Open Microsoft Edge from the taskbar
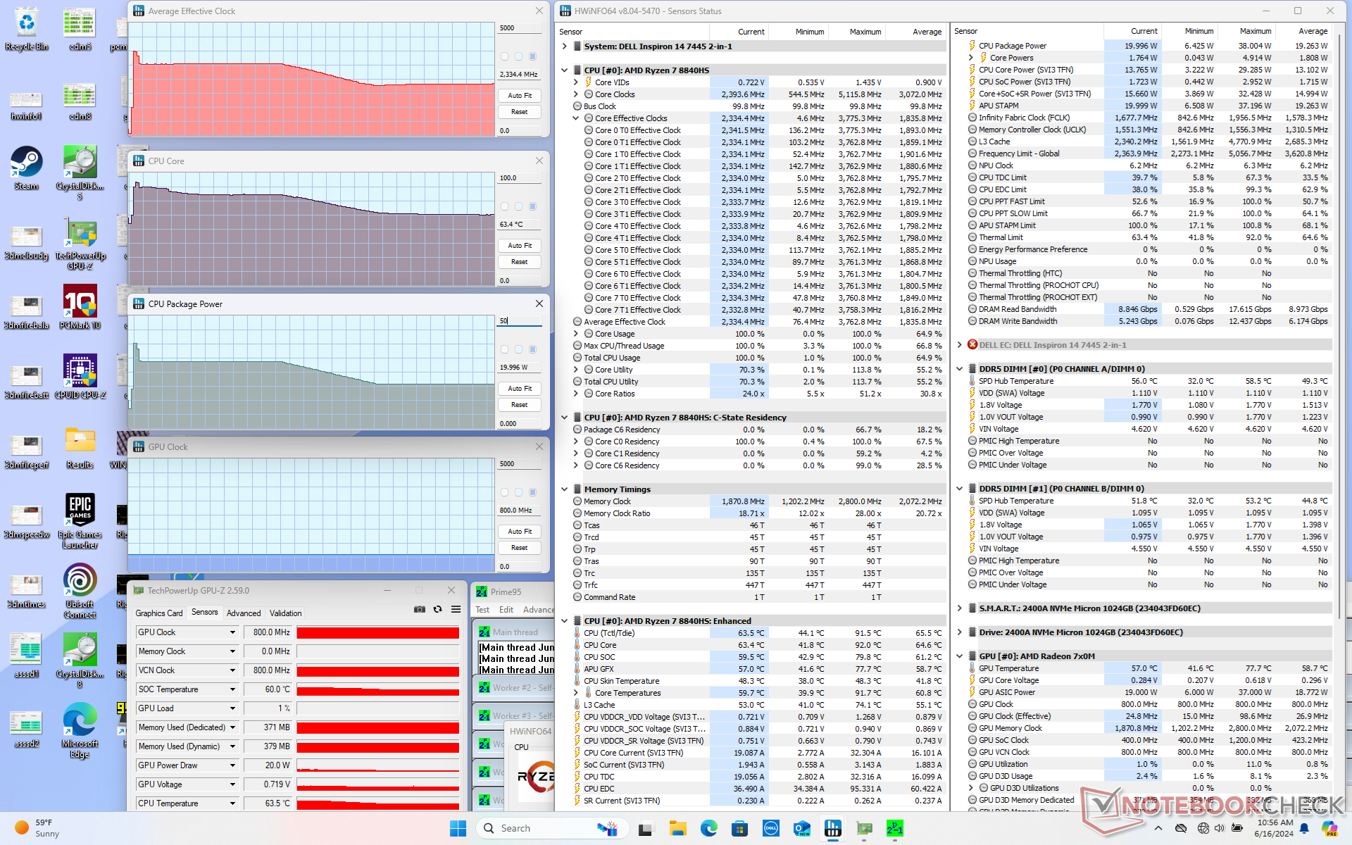This screenshot has width=1352, height=845. tap(709, 829)
